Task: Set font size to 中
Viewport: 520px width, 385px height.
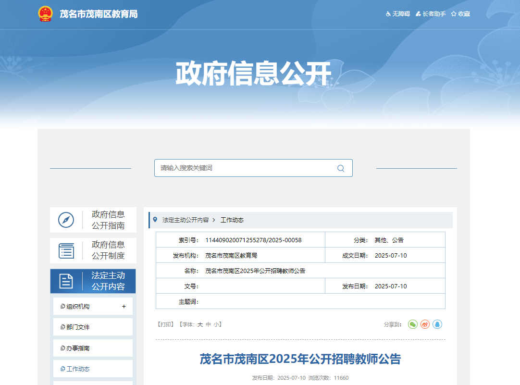Action: coord(208,324)
